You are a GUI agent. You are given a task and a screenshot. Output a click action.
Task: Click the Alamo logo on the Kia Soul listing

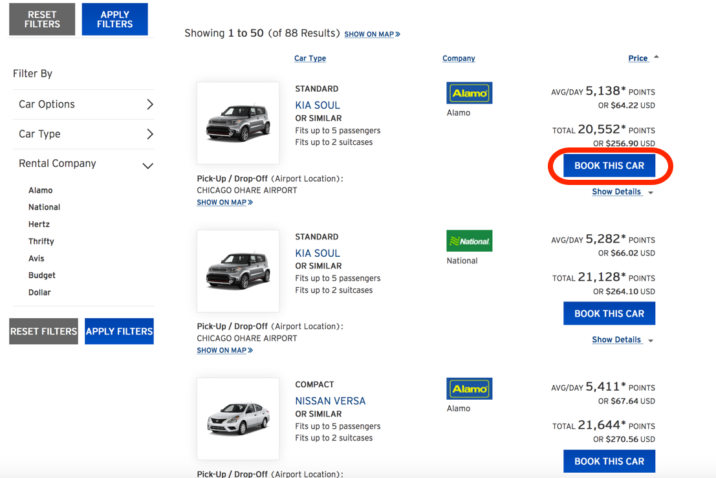click(469, 93)
